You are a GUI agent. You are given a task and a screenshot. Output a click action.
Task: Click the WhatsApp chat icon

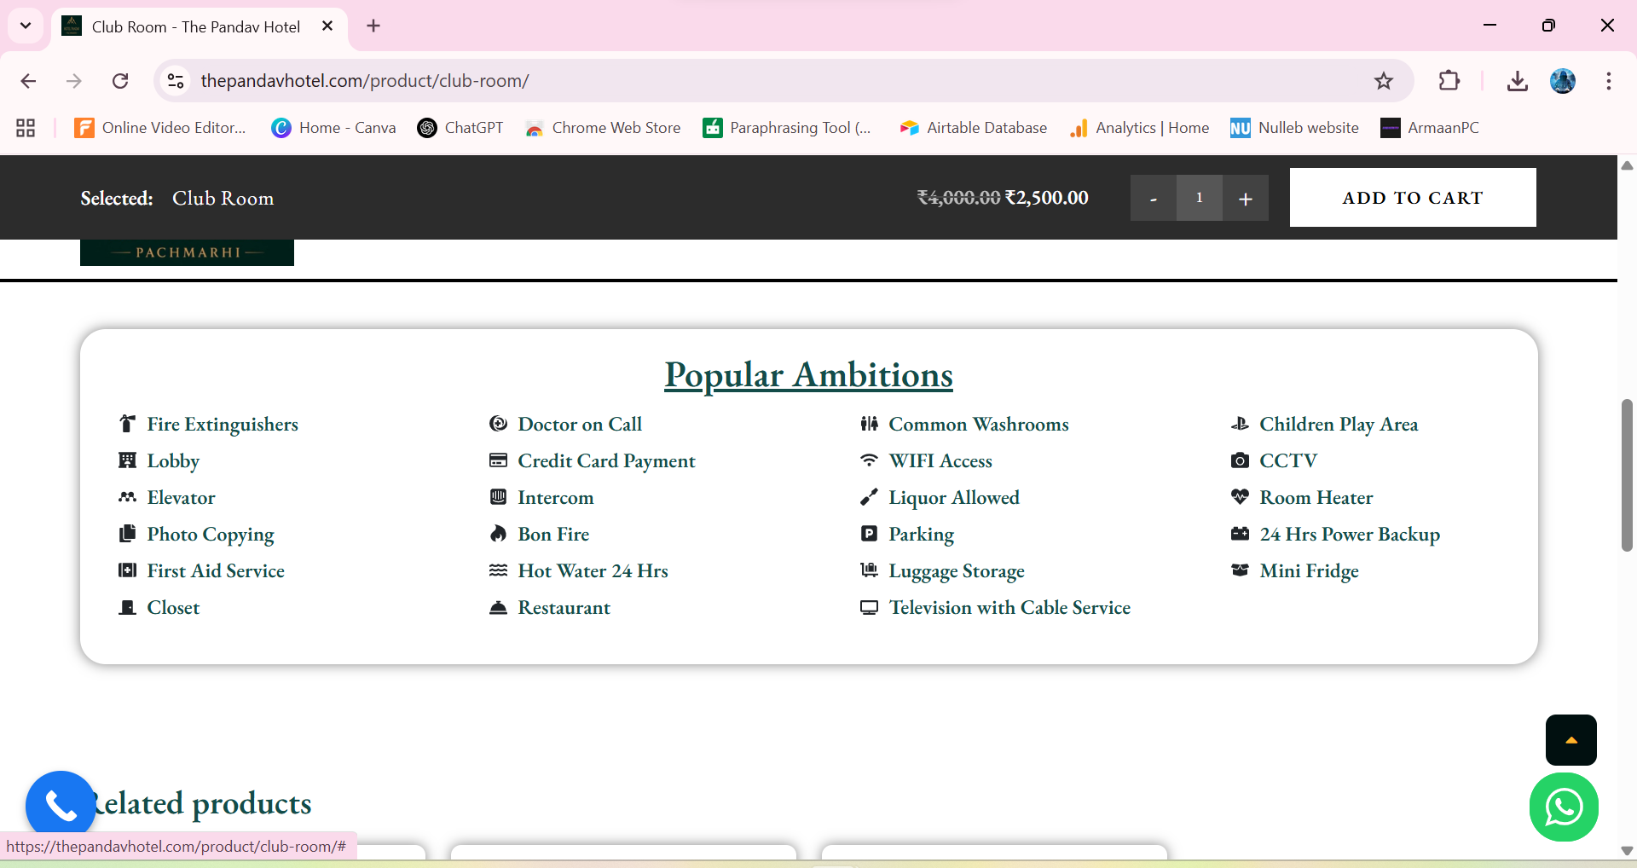[x=1563, y=807]
